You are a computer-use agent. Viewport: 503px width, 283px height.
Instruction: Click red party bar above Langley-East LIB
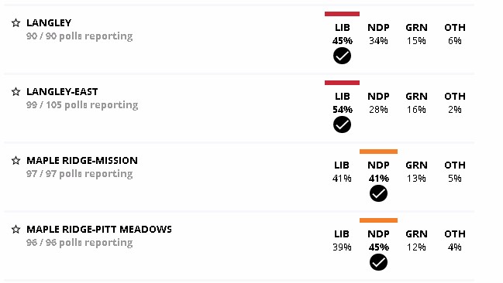click(x=342, y=83)
